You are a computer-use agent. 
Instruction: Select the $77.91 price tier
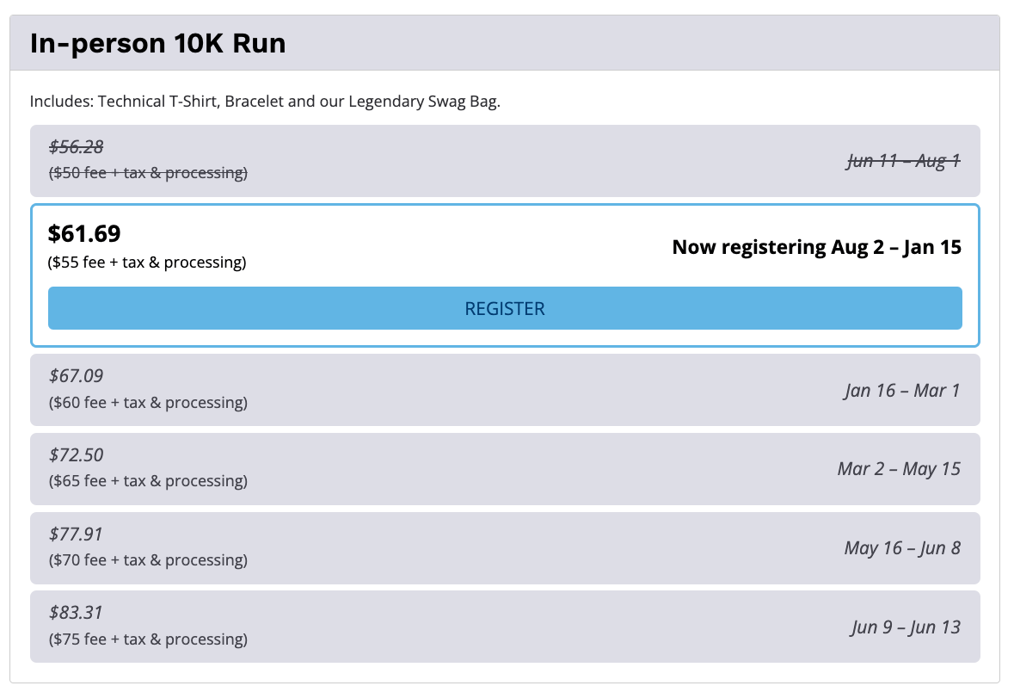point(77,534)
